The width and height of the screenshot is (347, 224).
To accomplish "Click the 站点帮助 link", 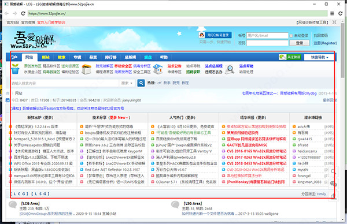I will click(246, 66).
